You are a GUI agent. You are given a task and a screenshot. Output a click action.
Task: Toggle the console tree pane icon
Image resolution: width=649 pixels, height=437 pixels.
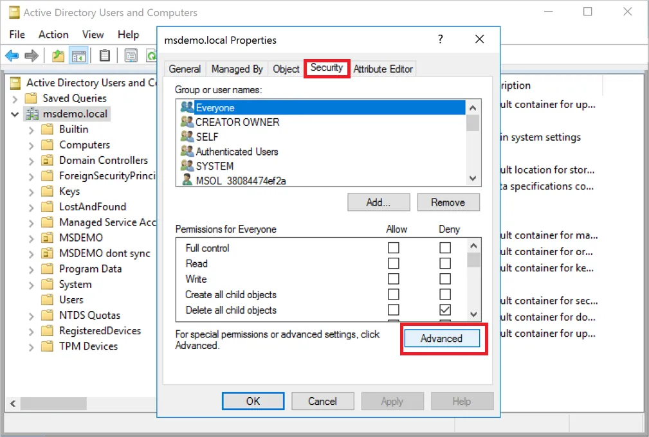pos(78,55)
